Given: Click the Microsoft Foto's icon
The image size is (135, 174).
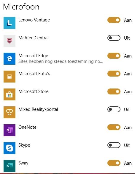Looking at the screenshot, I should pyautogui.click(x=9, y=77).
